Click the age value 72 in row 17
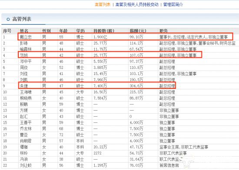Viewport: 239px width, 170px height. click(x=61, y=135)
